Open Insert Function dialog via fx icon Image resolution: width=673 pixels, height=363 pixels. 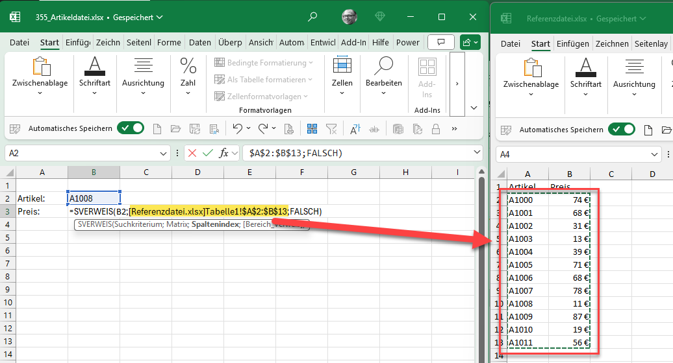[224, 153]
